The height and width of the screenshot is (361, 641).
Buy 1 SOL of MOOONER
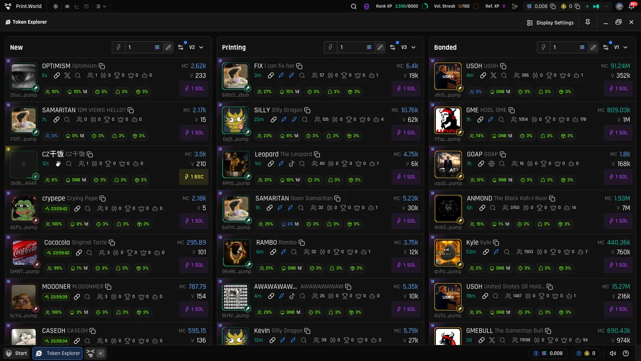pyautogui.click(x=194, y=309)
